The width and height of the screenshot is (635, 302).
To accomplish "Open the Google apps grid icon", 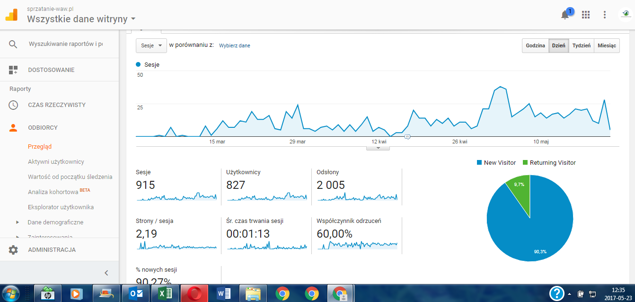I will 586,15.
